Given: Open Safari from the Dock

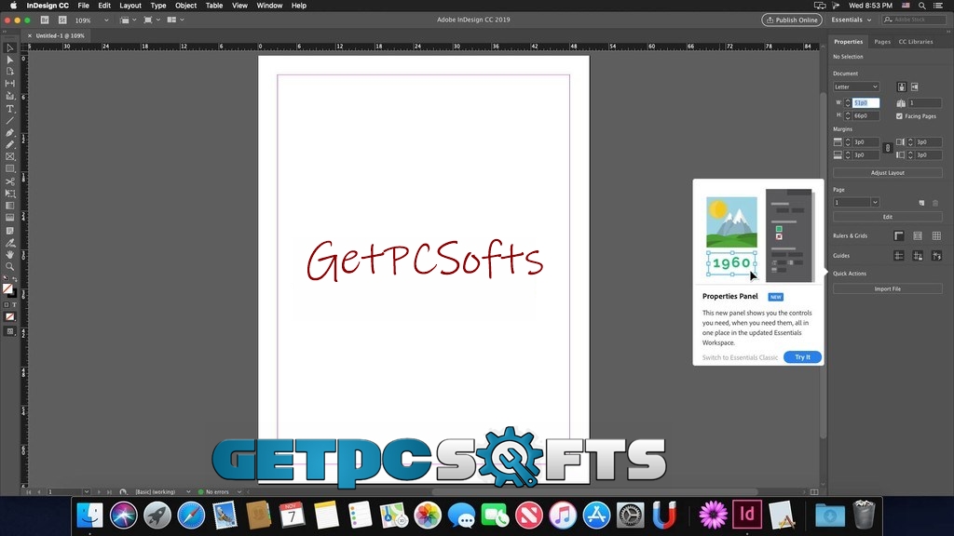Looking at the screenshot, I should point(190,516).
